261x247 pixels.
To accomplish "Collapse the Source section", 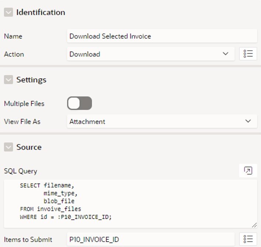I will point(8,147).
